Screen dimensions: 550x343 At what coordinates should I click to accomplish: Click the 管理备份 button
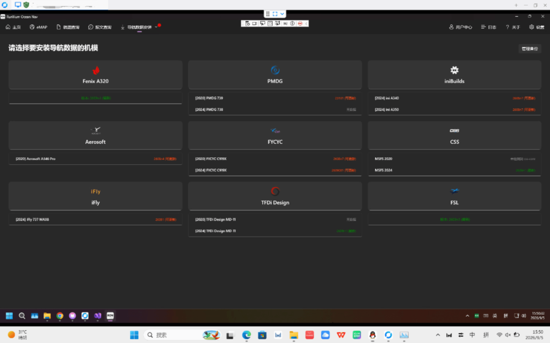tap(530, 49)
